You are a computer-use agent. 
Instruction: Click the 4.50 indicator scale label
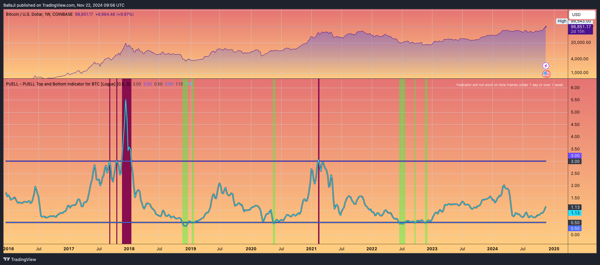point(575,125)
